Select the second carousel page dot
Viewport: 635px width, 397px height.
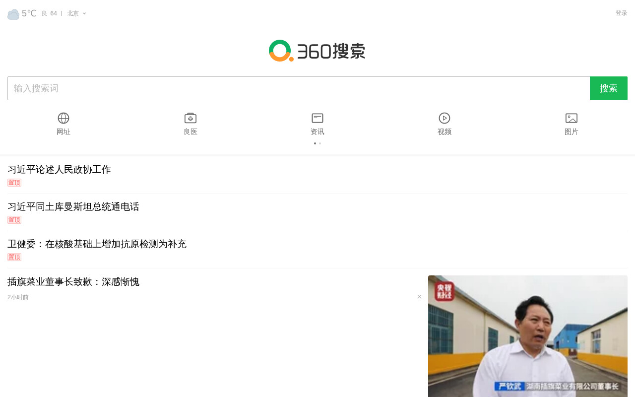320,143
